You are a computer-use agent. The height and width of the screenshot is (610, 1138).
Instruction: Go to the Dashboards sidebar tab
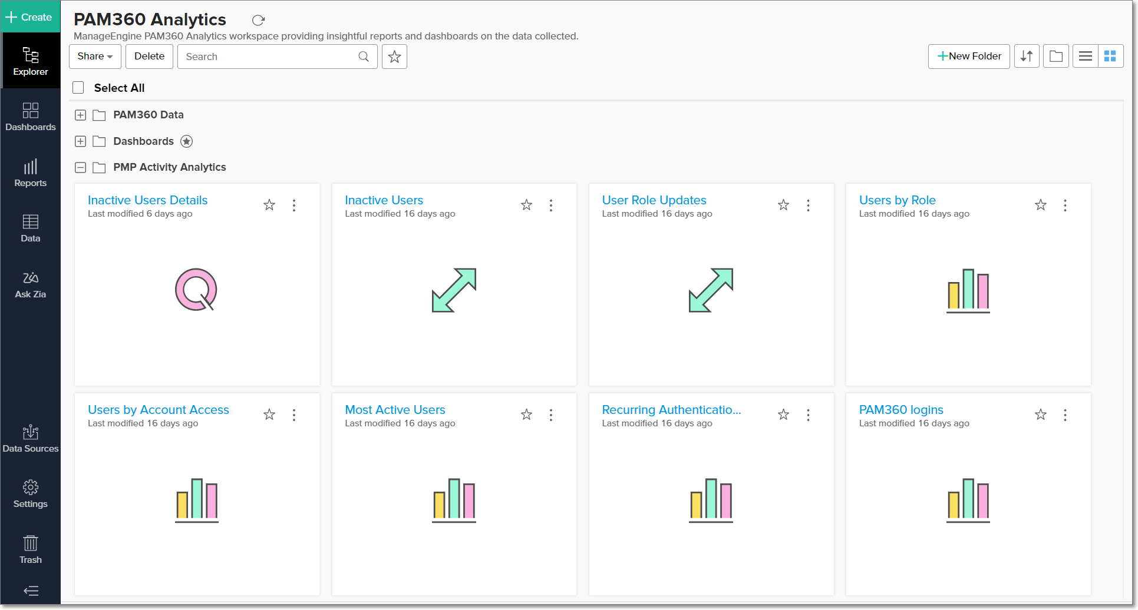(31, 117)
